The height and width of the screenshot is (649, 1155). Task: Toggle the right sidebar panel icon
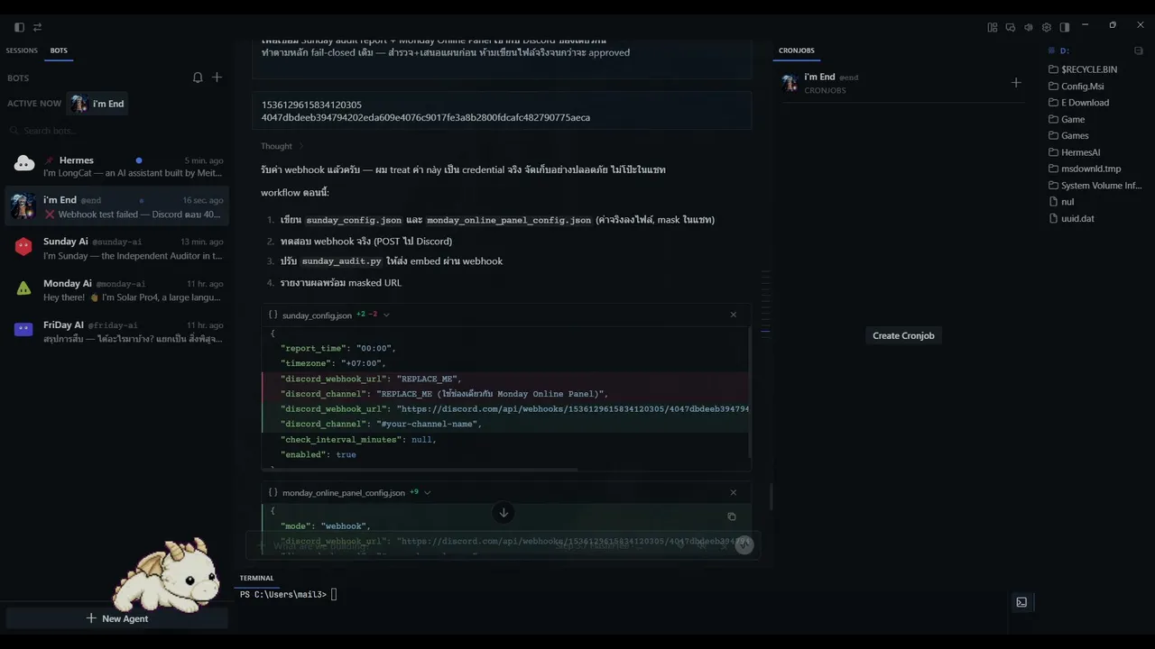pos(1065,27)
